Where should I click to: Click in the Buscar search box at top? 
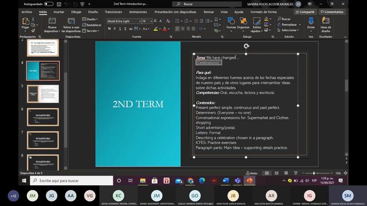(207, 4)
